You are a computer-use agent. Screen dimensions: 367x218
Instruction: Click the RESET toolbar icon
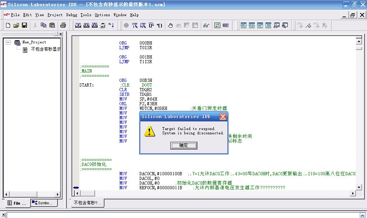226,25
